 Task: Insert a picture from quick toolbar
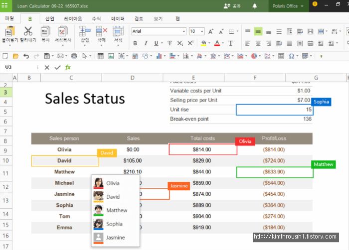tap(111, 56)
